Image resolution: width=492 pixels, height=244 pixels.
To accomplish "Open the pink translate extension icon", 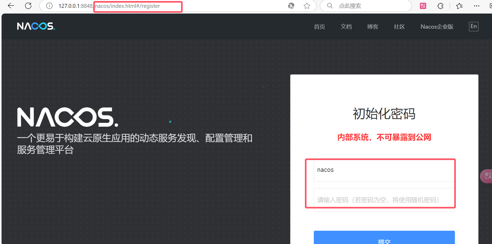I will tap(423, 6).
